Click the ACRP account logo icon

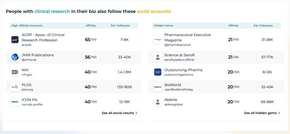15,39
